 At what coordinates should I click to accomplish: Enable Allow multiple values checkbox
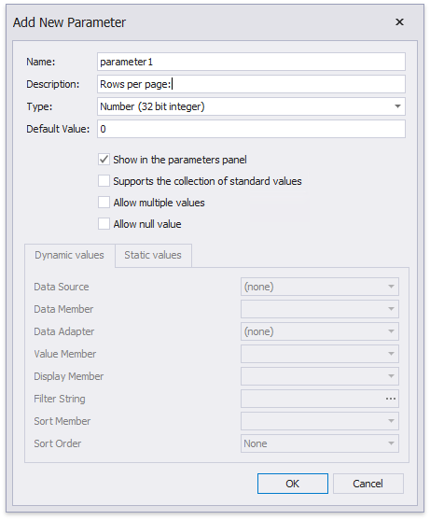click(104, 203)
